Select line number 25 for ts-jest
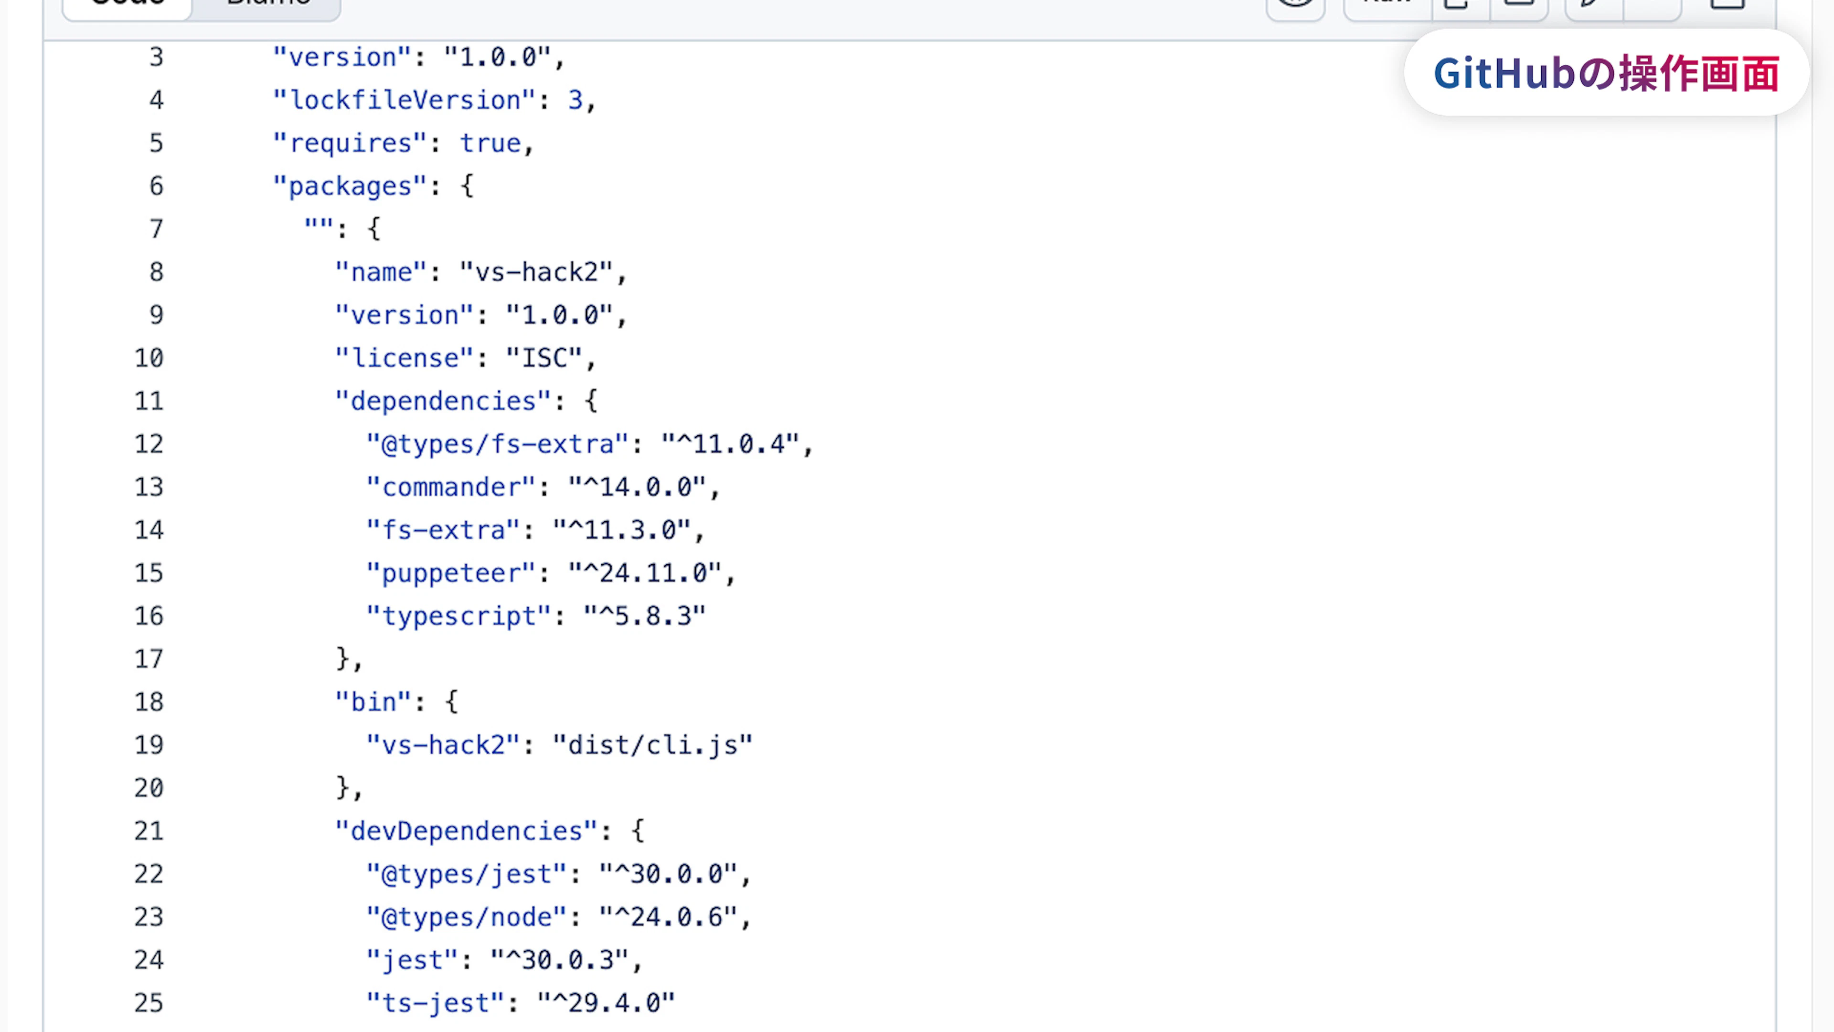 tap(149, 1003)
